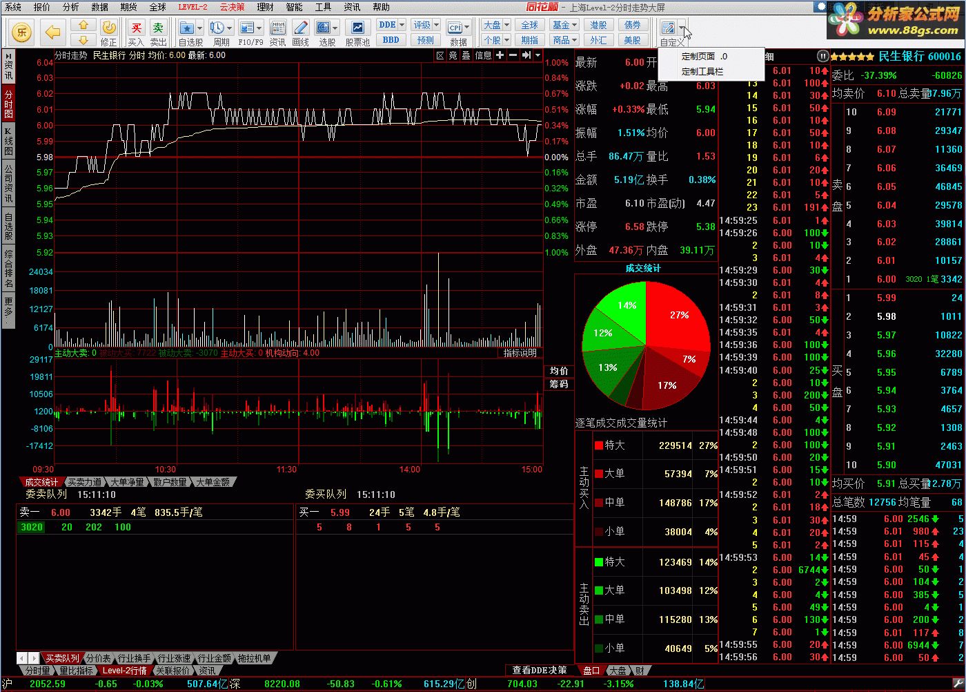This screenshot has height=692, width=966.
Task: Click the CPI 数据 icon
Action: pos(455,28)
